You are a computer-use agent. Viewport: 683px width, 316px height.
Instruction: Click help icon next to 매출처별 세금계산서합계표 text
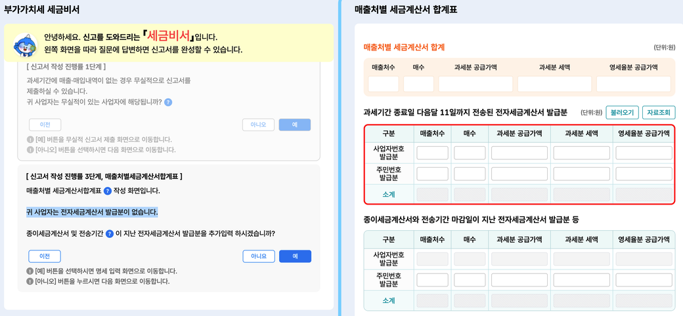[108, 191]
